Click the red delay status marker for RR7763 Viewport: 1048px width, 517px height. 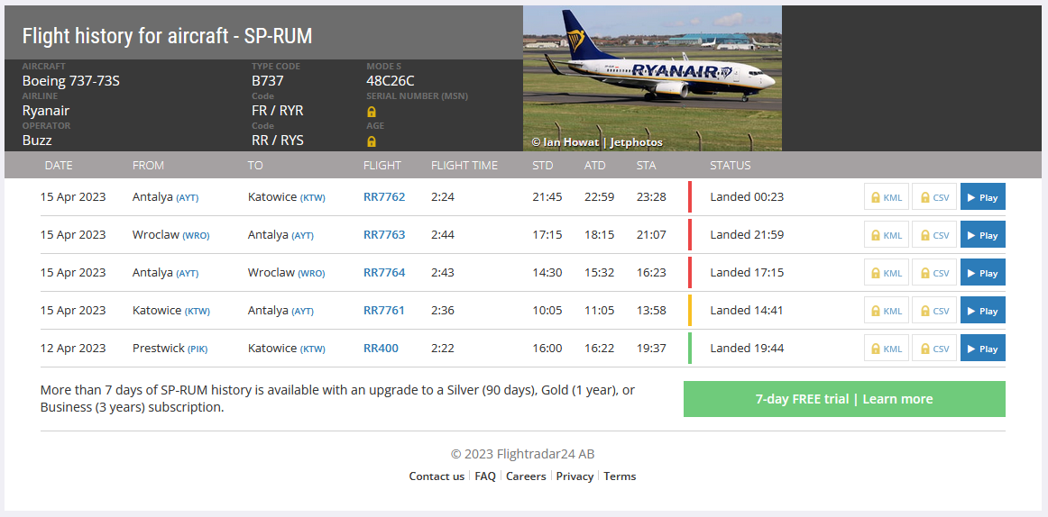tap(690, 235)
